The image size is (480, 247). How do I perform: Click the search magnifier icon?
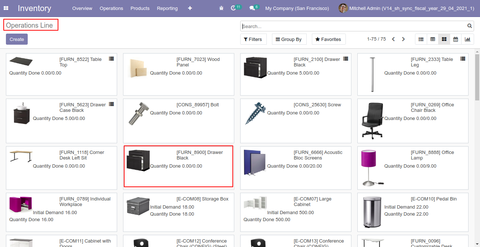[x=470, y=26]
